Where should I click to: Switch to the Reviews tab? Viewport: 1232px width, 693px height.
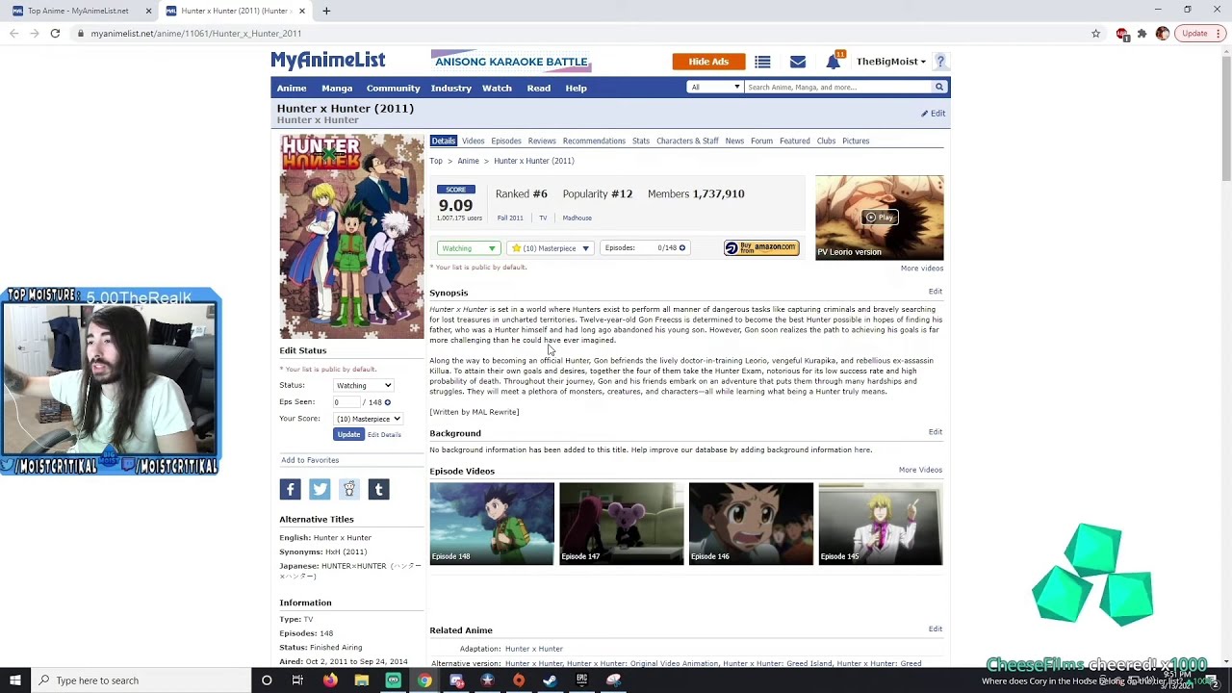(542, 141)
